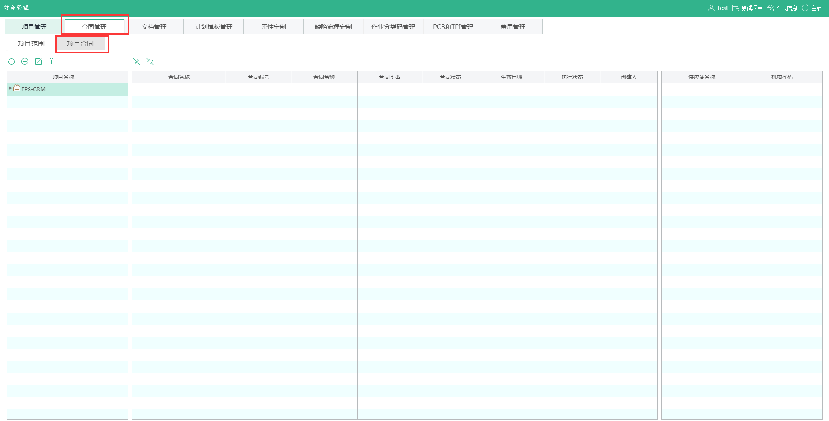
Task: Click the 合同类型 column header
Action: pos(390,77)
